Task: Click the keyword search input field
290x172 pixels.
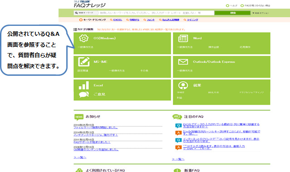Action: (x=157, y=13)
